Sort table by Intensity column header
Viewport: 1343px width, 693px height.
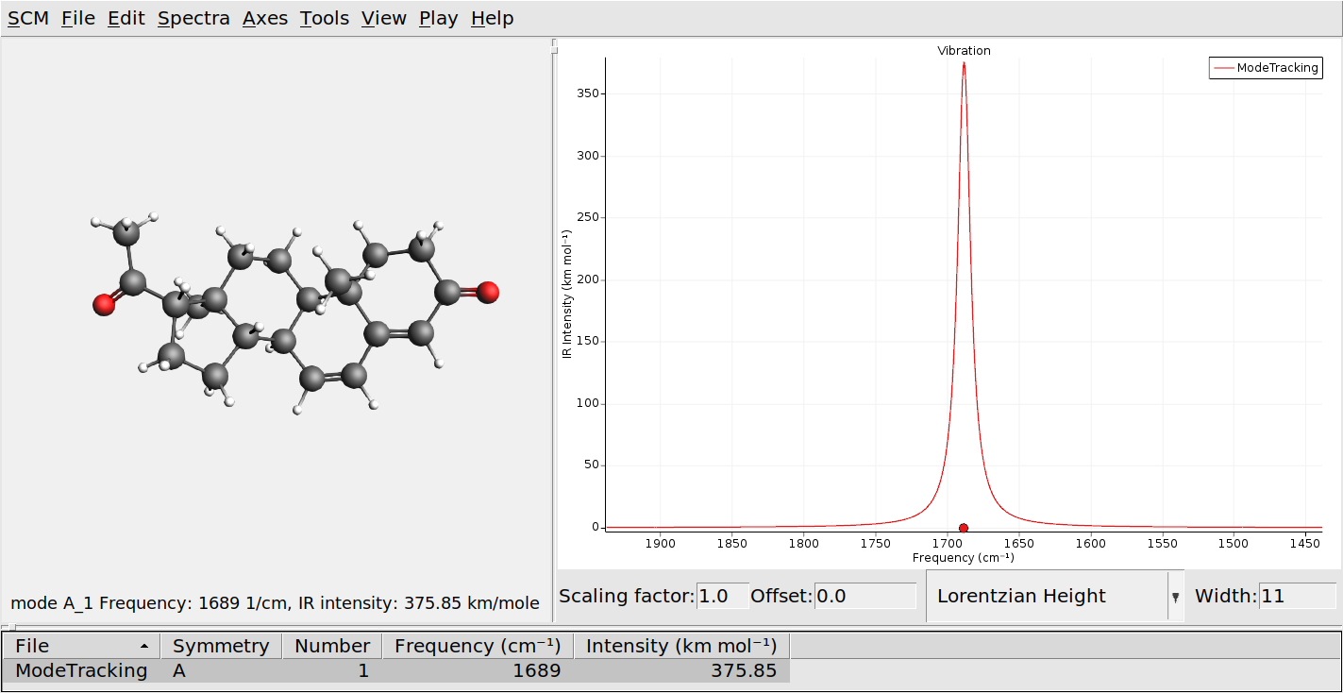click(680, 646)
